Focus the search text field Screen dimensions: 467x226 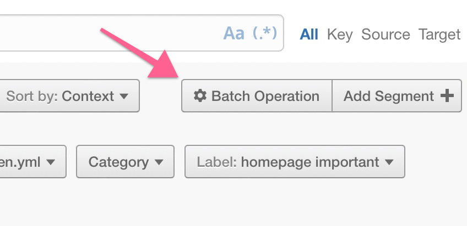coord(110,33)
